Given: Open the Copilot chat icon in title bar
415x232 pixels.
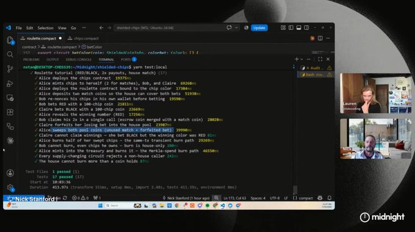Looking at the screenshot, I should pos(229,27).
